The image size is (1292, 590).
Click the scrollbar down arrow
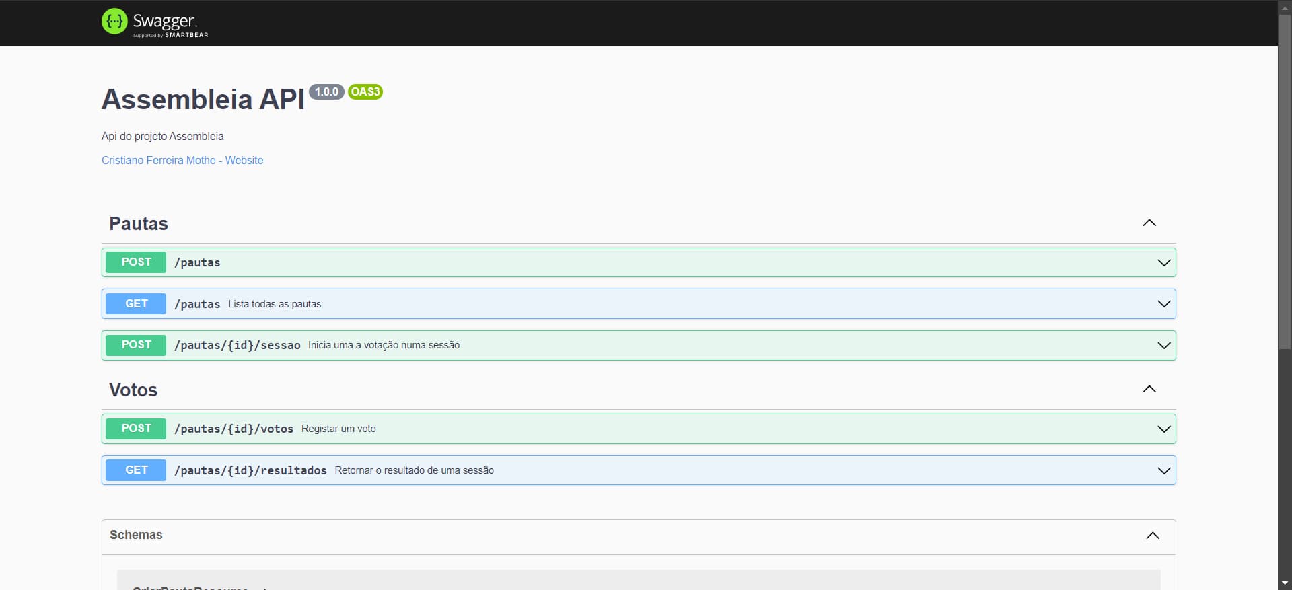(1285, 583)
